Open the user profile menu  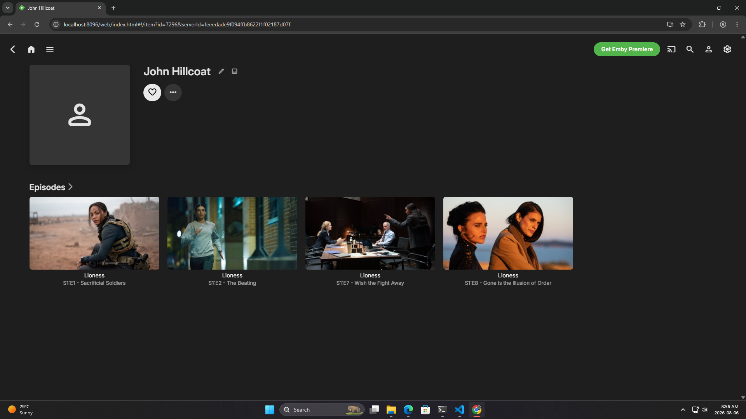[709, 49]
